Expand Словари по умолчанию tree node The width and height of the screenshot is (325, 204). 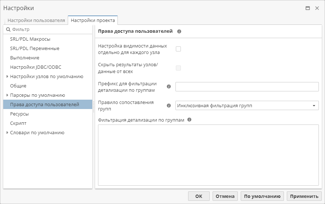(7, 133)
